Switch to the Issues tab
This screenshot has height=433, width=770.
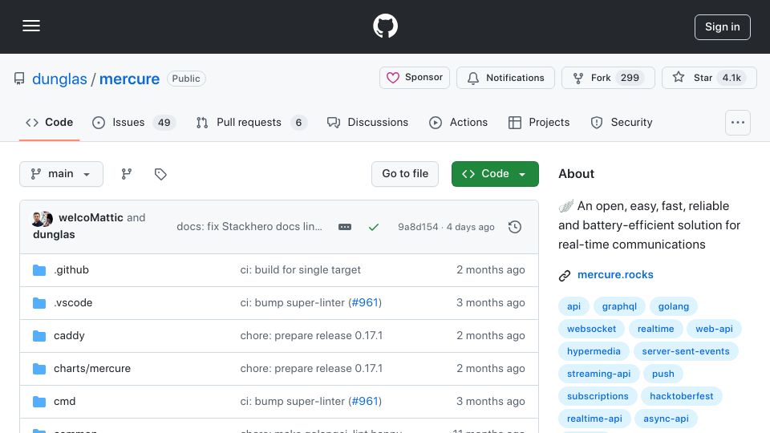134,122
